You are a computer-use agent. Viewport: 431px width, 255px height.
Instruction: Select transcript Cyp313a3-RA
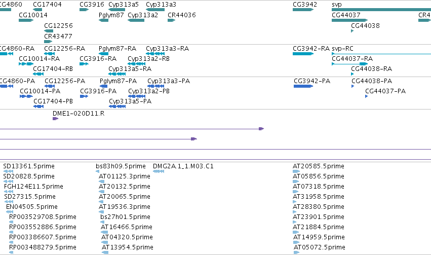click(155, 54)
